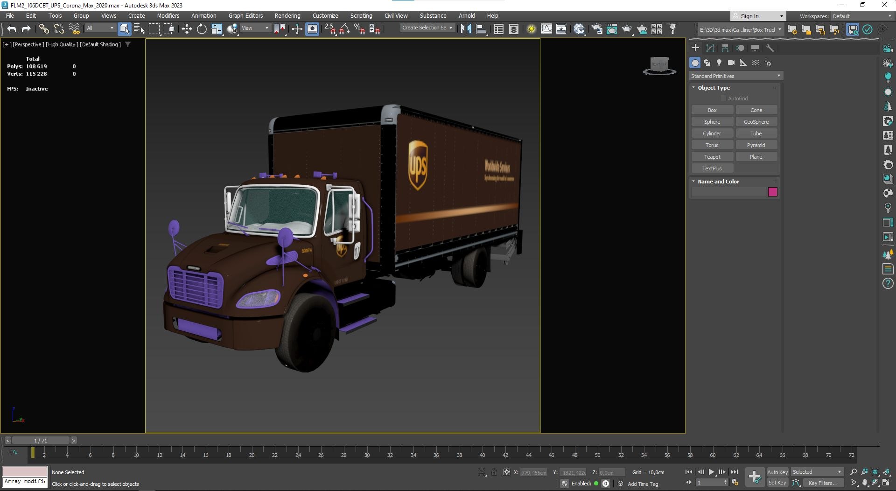This screenshot has width=896, height=491.
Task: Open Render Setup teapot icon
Action: click(597, 29)
